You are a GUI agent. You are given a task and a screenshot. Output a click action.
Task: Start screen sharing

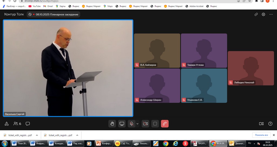[x=122, y=124]
